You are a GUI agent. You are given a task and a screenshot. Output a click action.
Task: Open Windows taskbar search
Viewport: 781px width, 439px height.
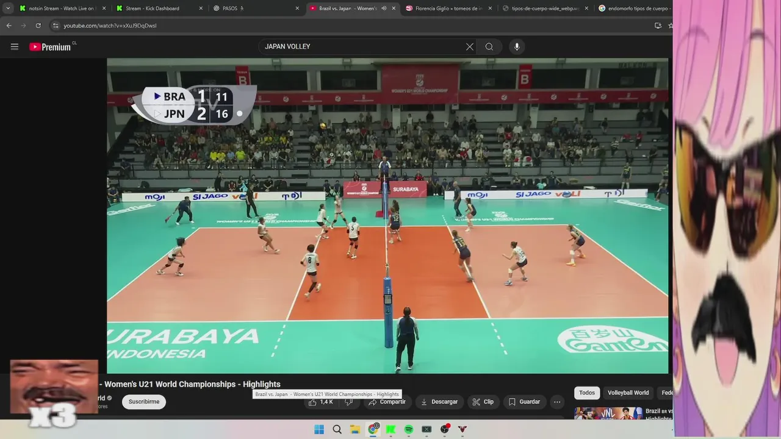click(x=337, y=429)
